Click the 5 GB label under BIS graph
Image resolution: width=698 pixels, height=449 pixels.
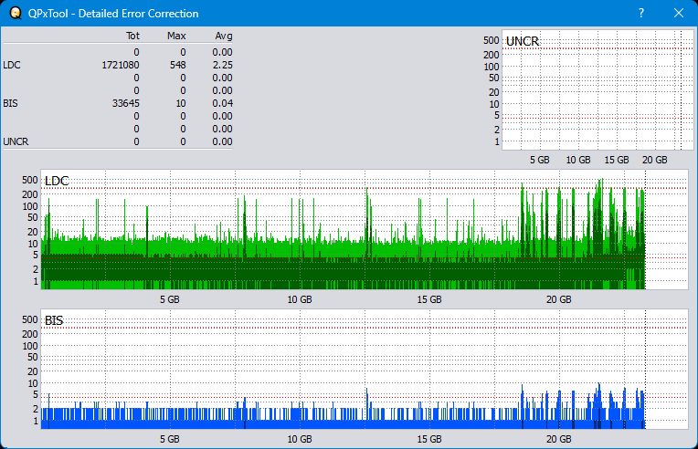[x=170, y=439]
